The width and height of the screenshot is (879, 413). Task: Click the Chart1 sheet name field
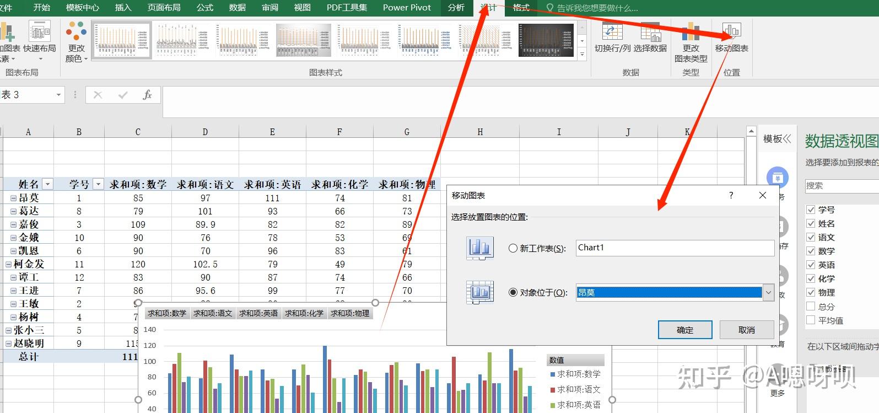pos(675,248)
